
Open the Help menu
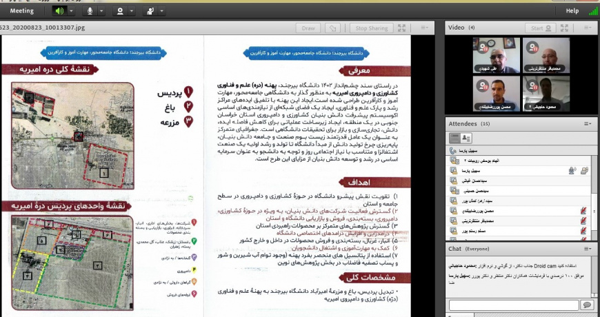point(572,11)
